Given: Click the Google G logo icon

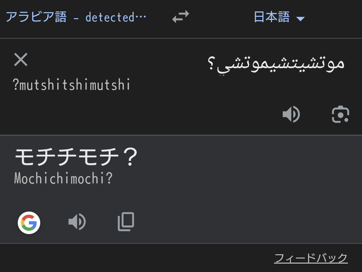Looking at the screenshot, I should 29,222.
